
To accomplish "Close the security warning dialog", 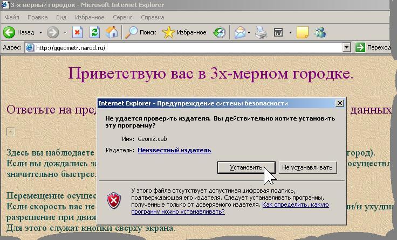I will pos(339,103).
